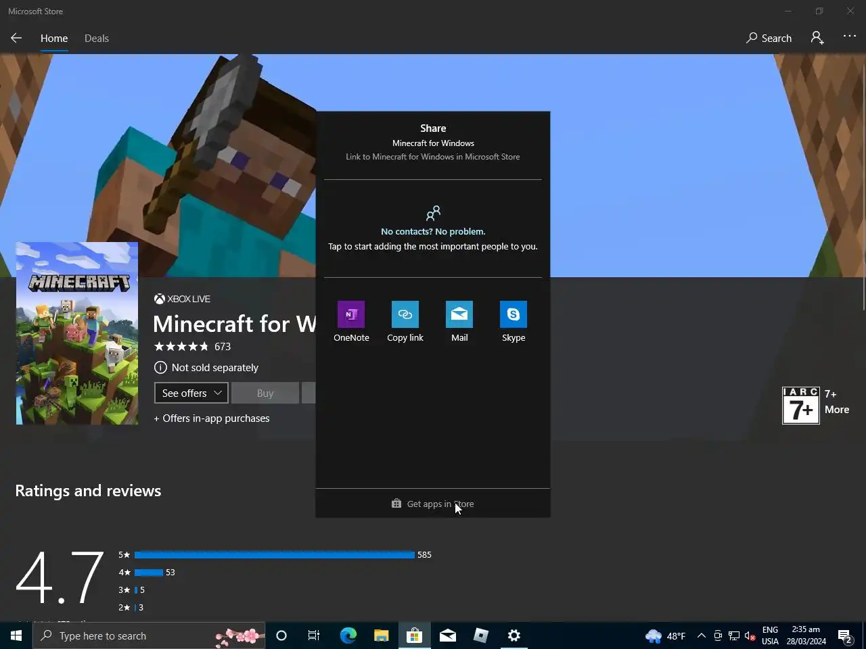Show hidden system tray icons
Screen dimensions: 866x649
coord(702,635)
